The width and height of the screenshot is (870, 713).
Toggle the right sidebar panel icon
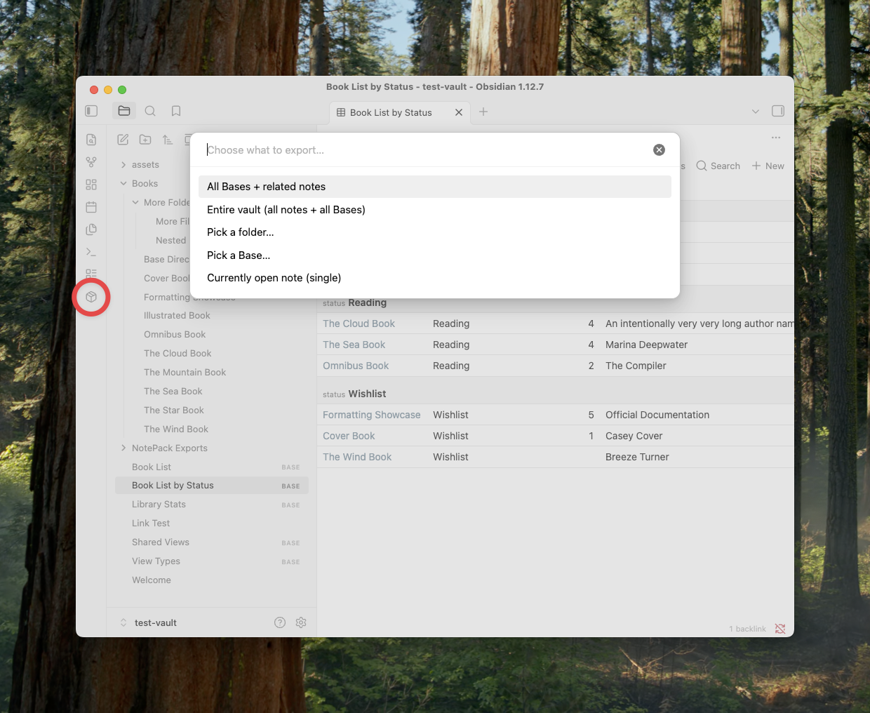(778, 111)
